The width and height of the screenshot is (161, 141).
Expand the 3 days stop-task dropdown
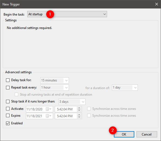[x=72, y=102]
